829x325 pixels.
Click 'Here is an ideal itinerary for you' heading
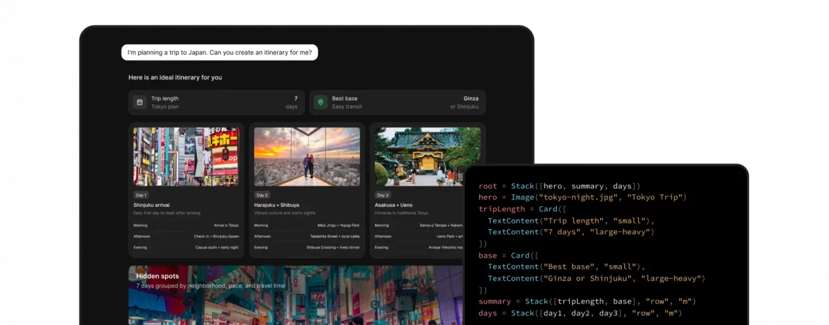tap(175, 77)
